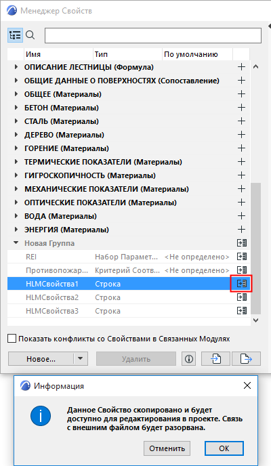Image resolution: width=271 pixels, height=466 pixels.
Task: Add property to БЕТОН (Материалы) group
Action: point(241,107)
